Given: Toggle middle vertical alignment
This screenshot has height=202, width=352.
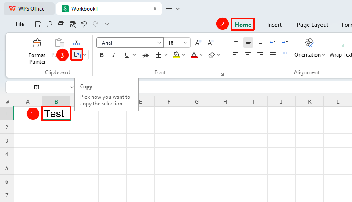Looking at the screenshot, I should 248,43.
